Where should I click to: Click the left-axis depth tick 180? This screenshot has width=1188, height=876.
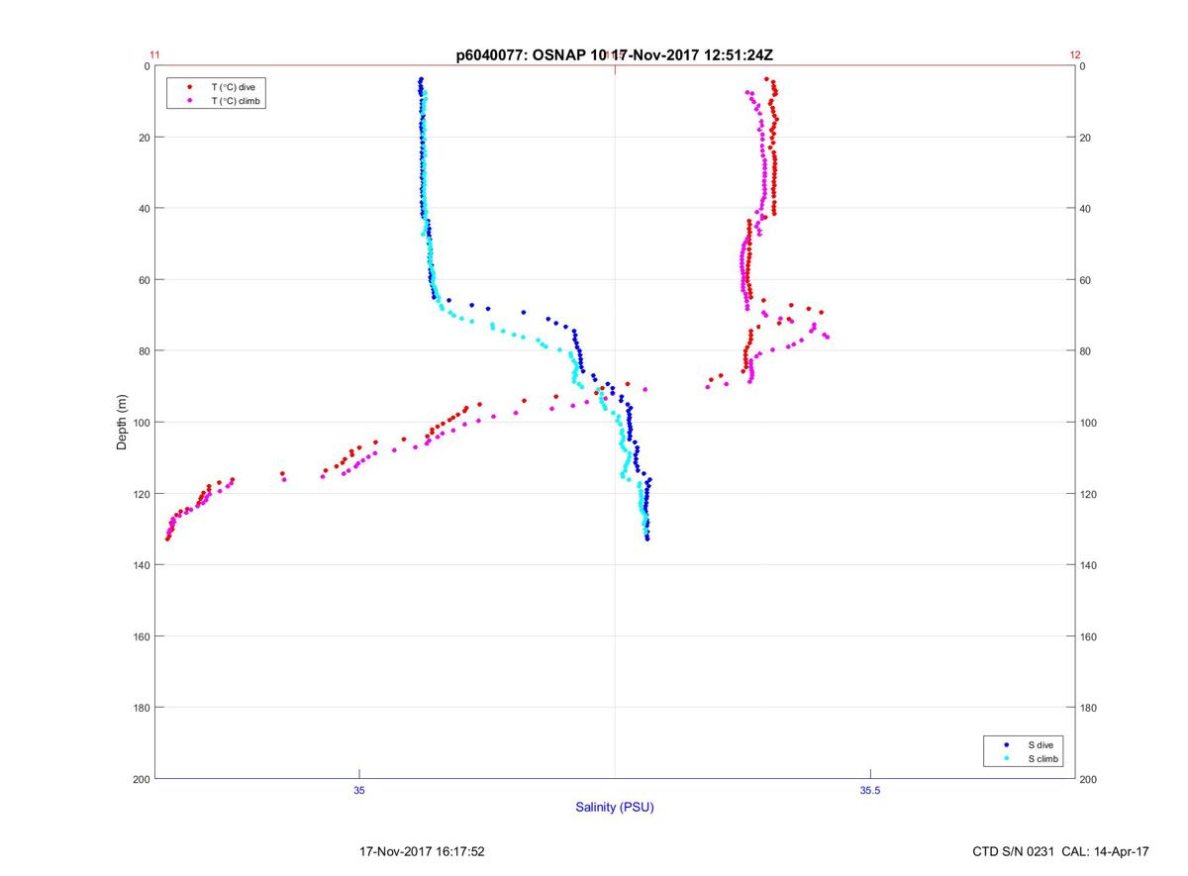(142, 708)
